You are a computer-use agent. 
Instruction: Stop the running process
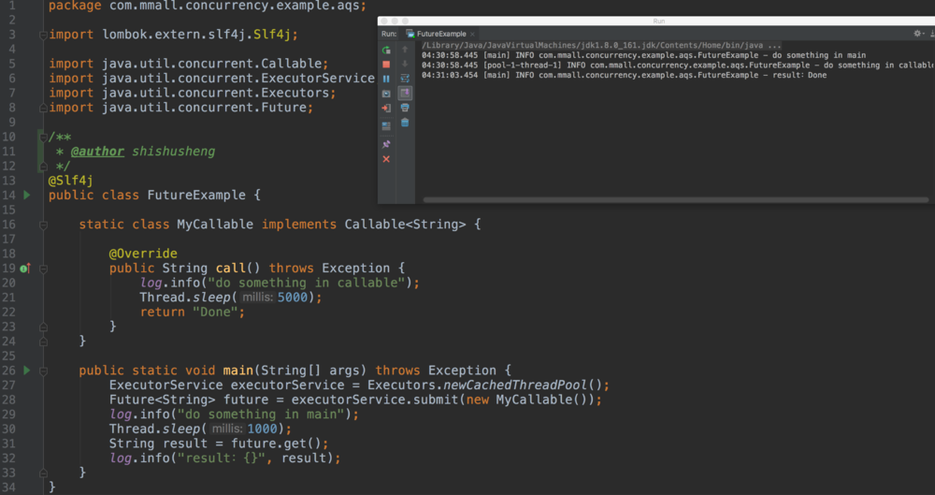(386, 64)
